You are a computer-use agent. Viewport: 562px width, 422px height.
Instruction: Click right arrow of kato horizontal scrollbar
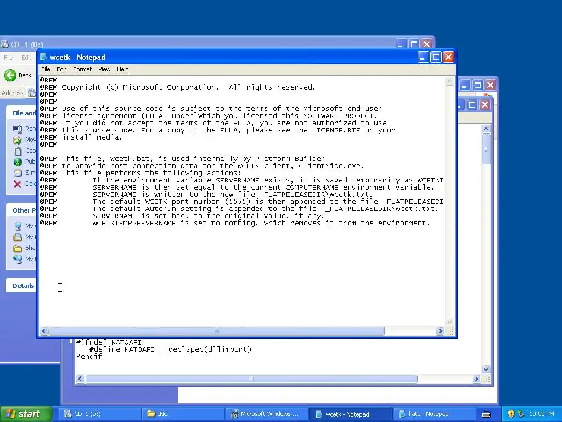click(476, 379)
